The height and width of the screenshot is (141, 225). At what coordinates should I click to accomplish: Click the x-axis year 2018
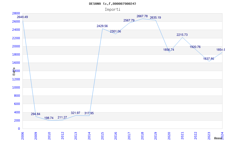click(x=143, y=136)
